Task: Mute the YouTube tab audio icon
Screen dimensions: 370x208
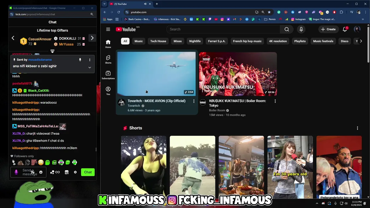Action: point(145,4)
